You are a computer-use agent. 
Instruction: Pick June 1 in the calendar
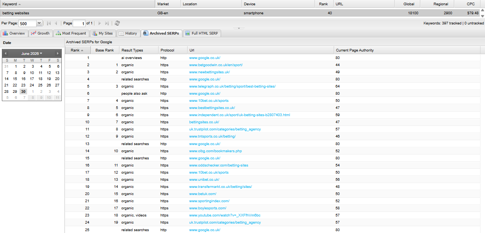click(15, 67)
